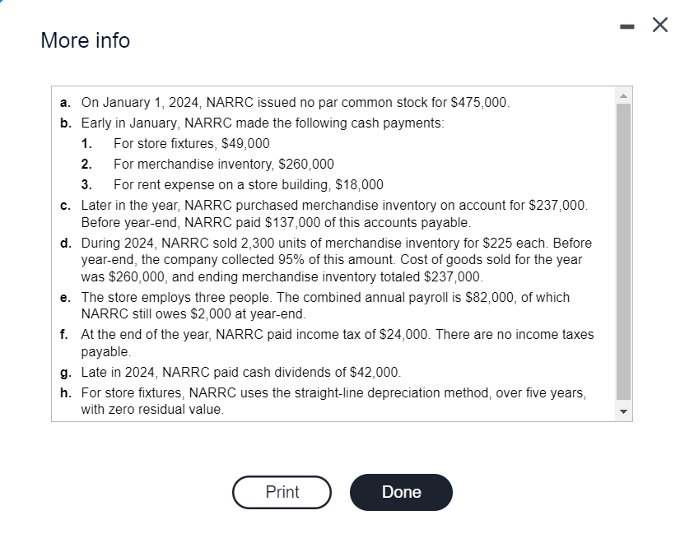Click the scrollbar up arrow
This screenshot has width=680, height=543.
click(624, 94)
